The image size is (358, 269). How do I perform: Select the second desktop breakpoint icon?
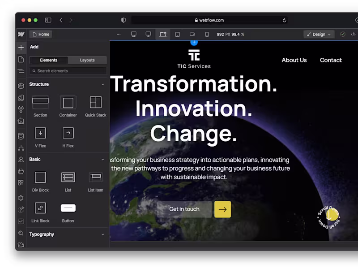coord(148,35)
